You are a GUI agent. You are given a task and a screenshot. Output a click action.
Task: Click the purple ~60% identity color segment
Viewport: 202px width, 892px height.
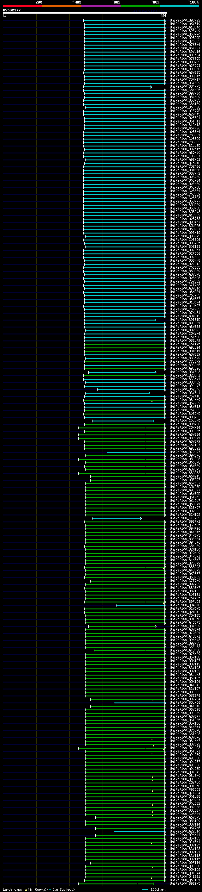click(x=101, y=6)
